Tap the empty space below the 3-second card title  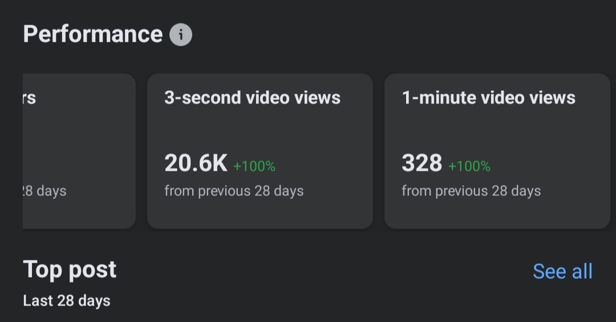260,130
